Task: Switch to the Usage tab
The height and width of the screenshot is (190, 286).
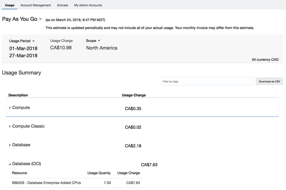Action: 10,5
